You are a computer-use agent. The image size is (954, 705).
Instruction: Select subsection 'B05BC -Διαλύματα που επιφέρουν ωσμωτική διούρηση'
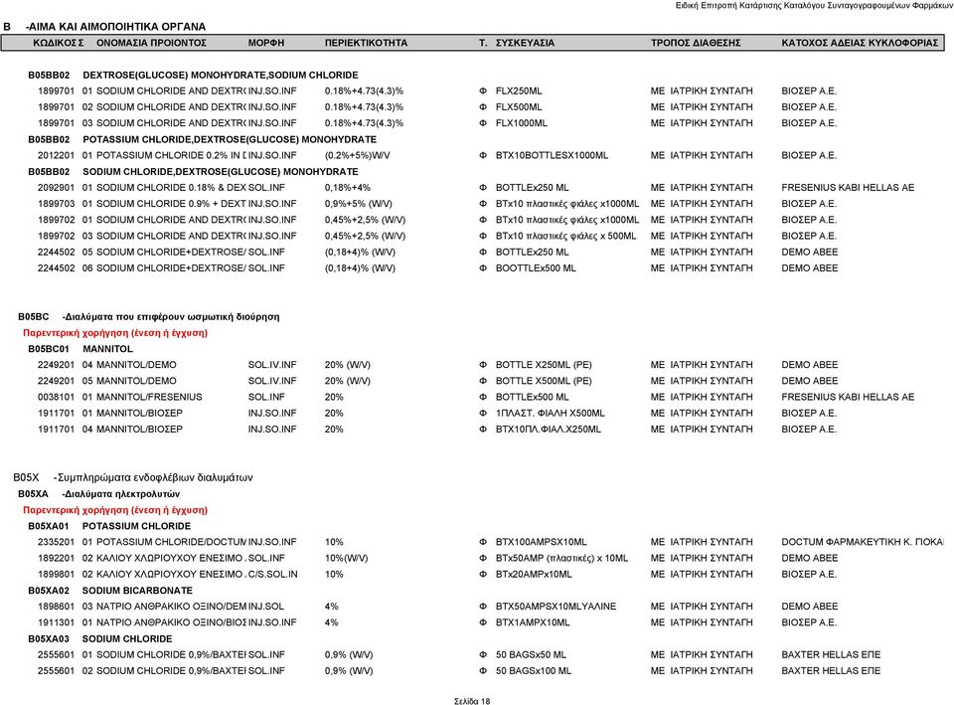point(148,317)
